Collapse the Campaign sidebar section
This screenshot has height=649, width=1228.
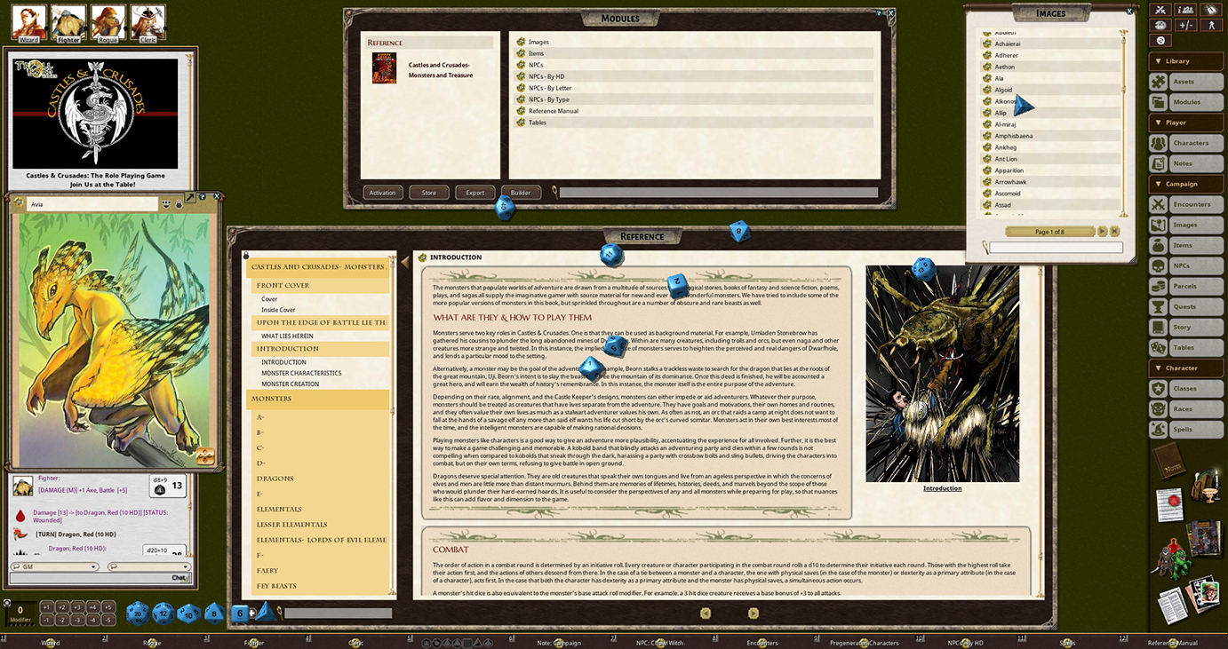(1185, 184)
